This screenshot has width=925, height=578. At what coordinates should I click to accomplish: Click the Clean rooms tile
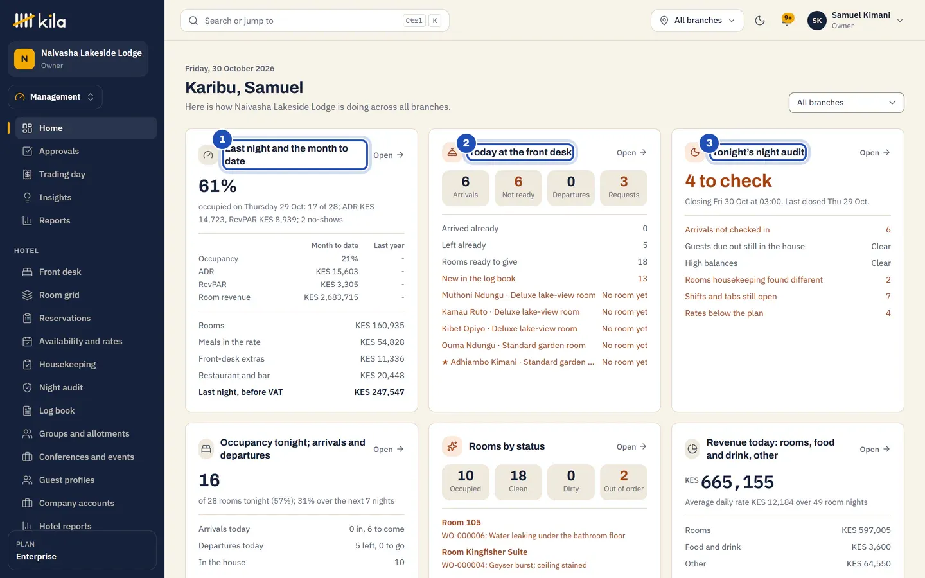(x=518, y=482)
